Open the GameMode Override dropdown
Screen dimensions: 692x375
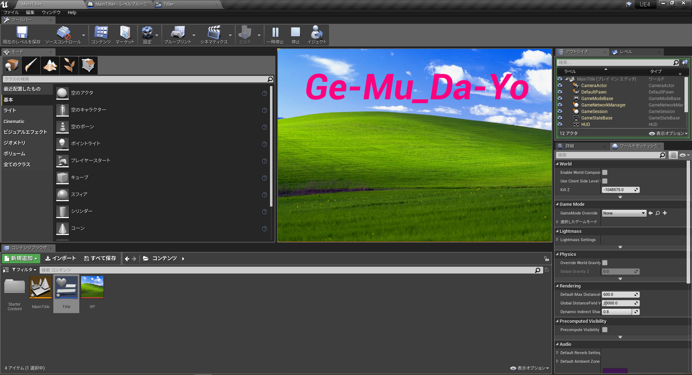[624, 213]
